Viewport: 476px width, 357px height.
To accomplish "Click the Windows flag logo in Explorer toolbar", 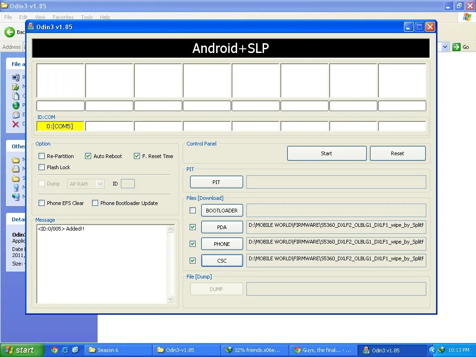I will coord(467,17).
